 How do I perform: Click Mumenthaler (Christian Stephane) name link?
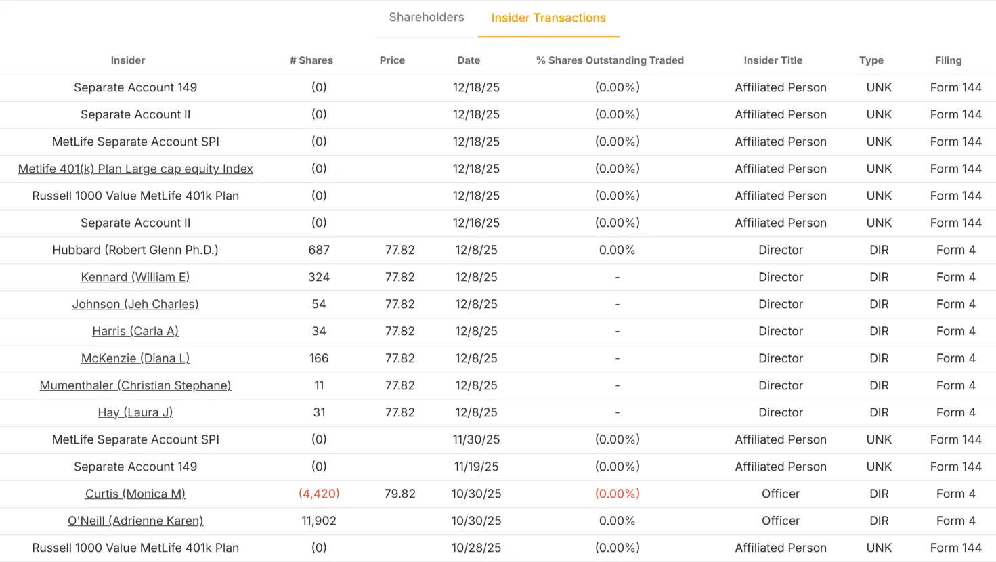point(135,385)
